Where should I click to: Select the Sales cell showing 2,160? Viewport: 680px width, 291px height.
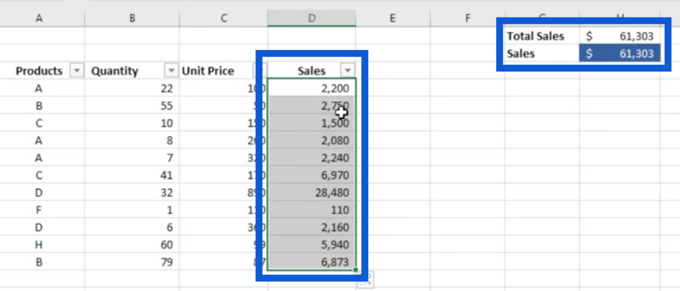point(312,227)
